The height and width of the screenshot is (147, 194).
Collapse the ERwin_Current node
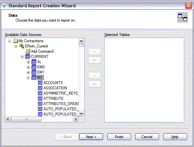pos(16,46)
